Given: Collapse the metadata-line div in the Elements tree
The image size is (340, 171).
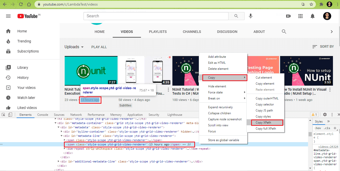Looking at the screenshot, I should tap(62, 136).
